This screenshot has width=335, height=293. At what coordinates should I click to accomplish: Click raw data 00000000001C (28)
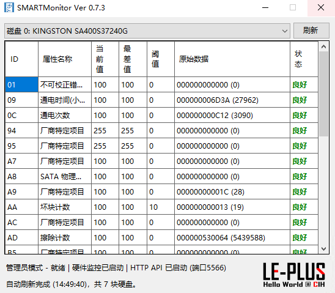point(232,191)
